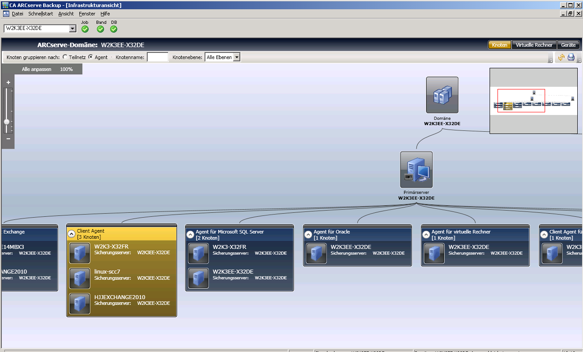Click the Band status green check icon
Screen dimensions: 583x352
(x=100, y=29)
